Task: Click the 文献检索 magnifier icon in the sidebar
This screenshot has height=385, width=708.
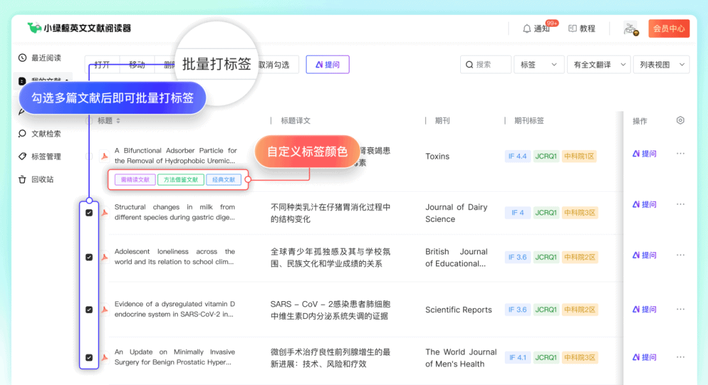Action: [x=22, y=132]
